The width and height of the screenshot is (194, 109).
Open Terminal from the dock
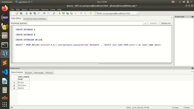coord(5,45)
